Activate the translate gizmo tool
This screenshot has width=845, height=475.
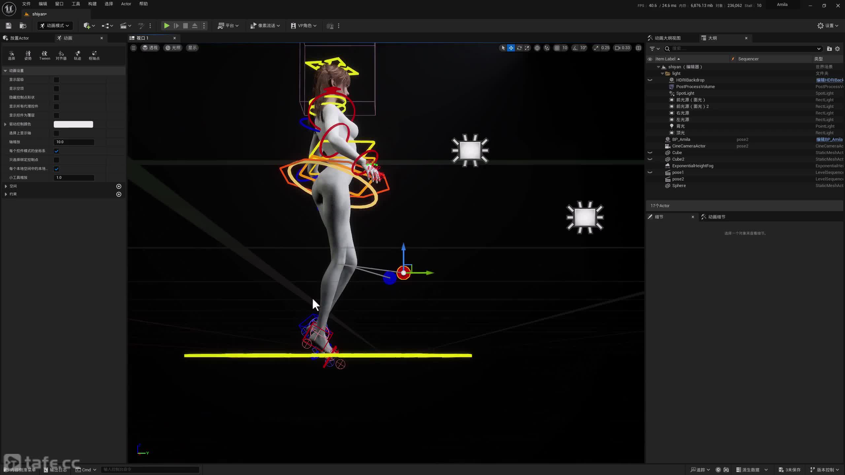click(511, 48)
